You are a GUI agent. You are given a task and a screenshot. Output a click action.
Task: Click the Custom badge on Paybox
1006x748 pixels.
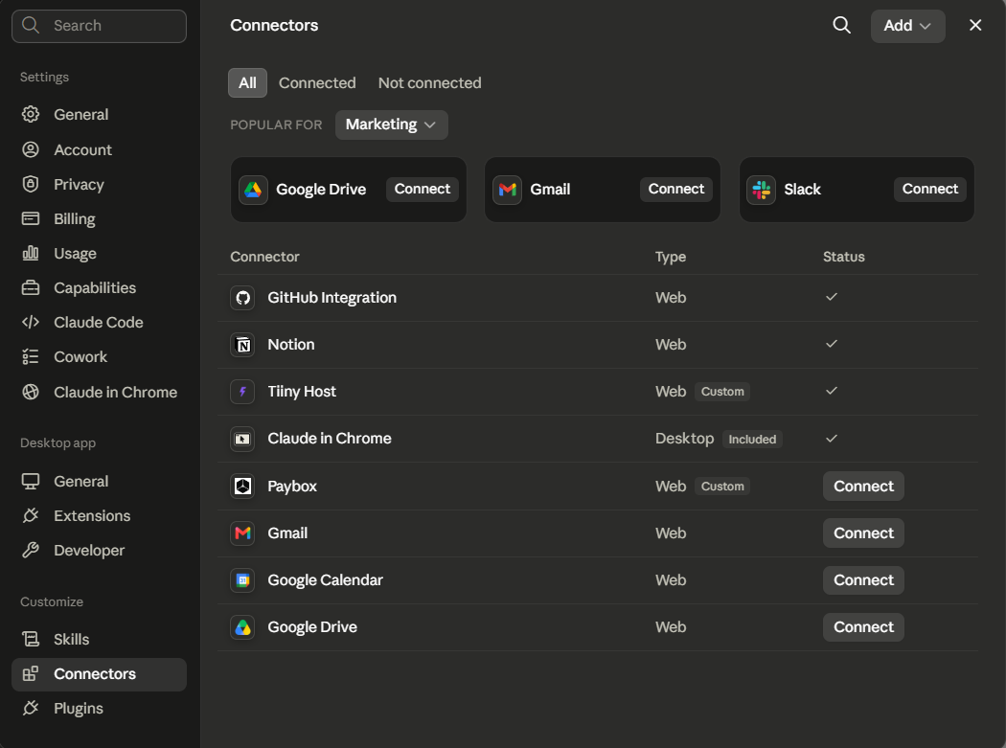point(722,487)
